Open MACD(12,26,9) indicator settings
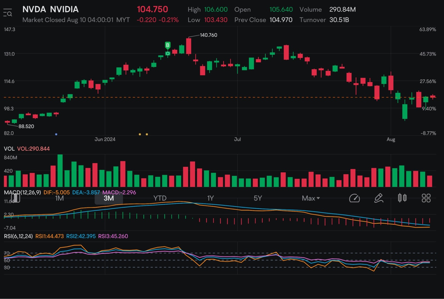Screen dimensions: 444x299 22,192
